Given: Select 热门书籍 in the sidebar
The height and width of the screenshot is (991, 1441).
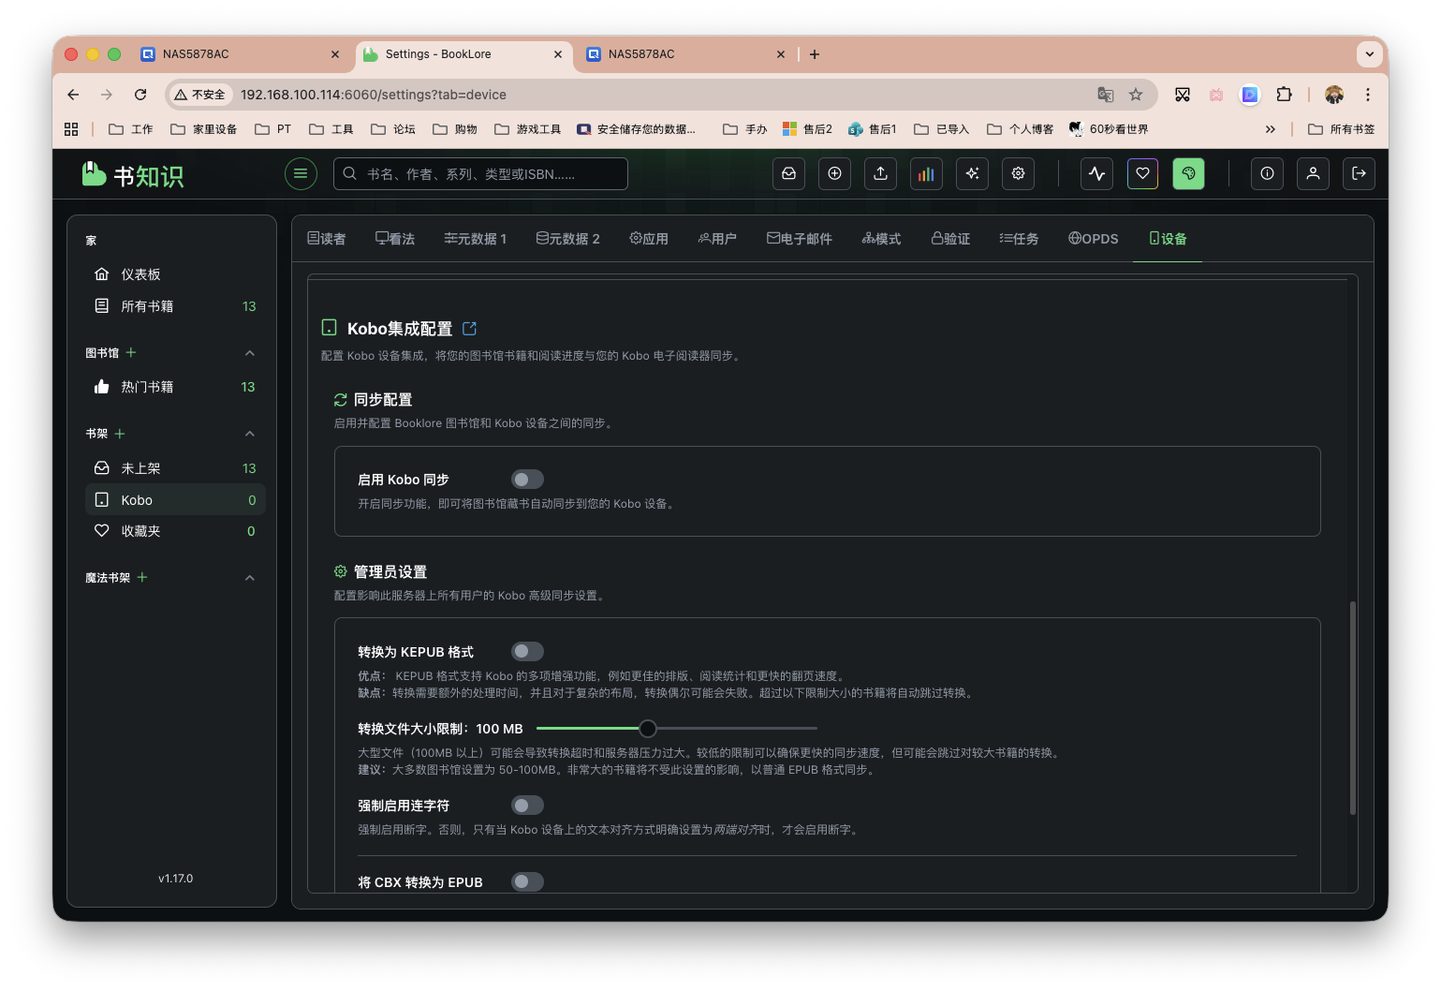Looking at the screenshot, I should pyautogui.click(x=146, y=386).
